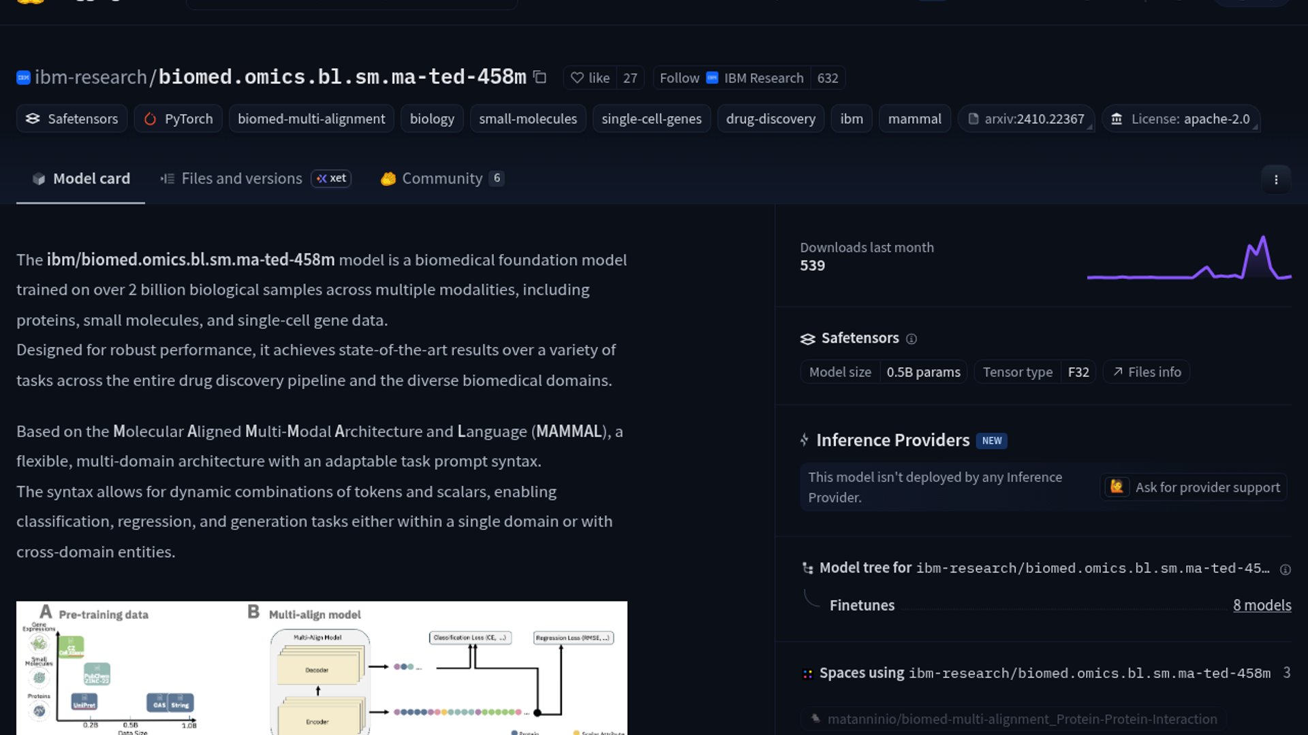Open Files info
This screenshot has height=735, width=1308.
(x=1147, y=372)
